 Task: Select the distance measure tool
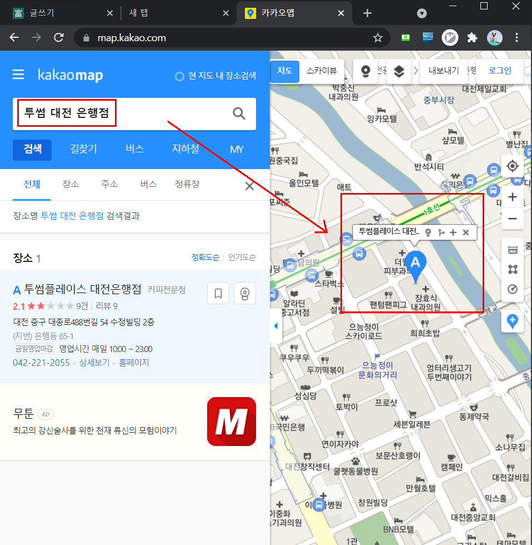(513, 250)
